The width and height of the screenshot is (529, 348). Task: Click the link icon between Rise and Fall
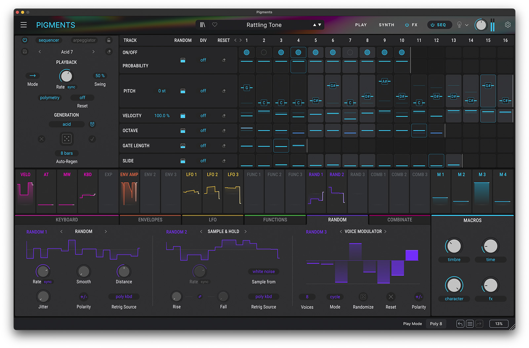[x=200, y=296]
